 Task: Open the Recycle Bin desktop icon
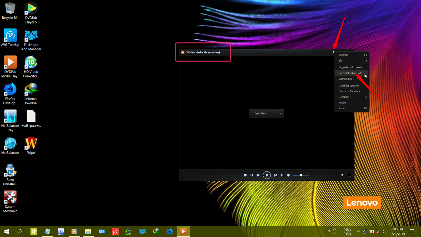[10, 11]
